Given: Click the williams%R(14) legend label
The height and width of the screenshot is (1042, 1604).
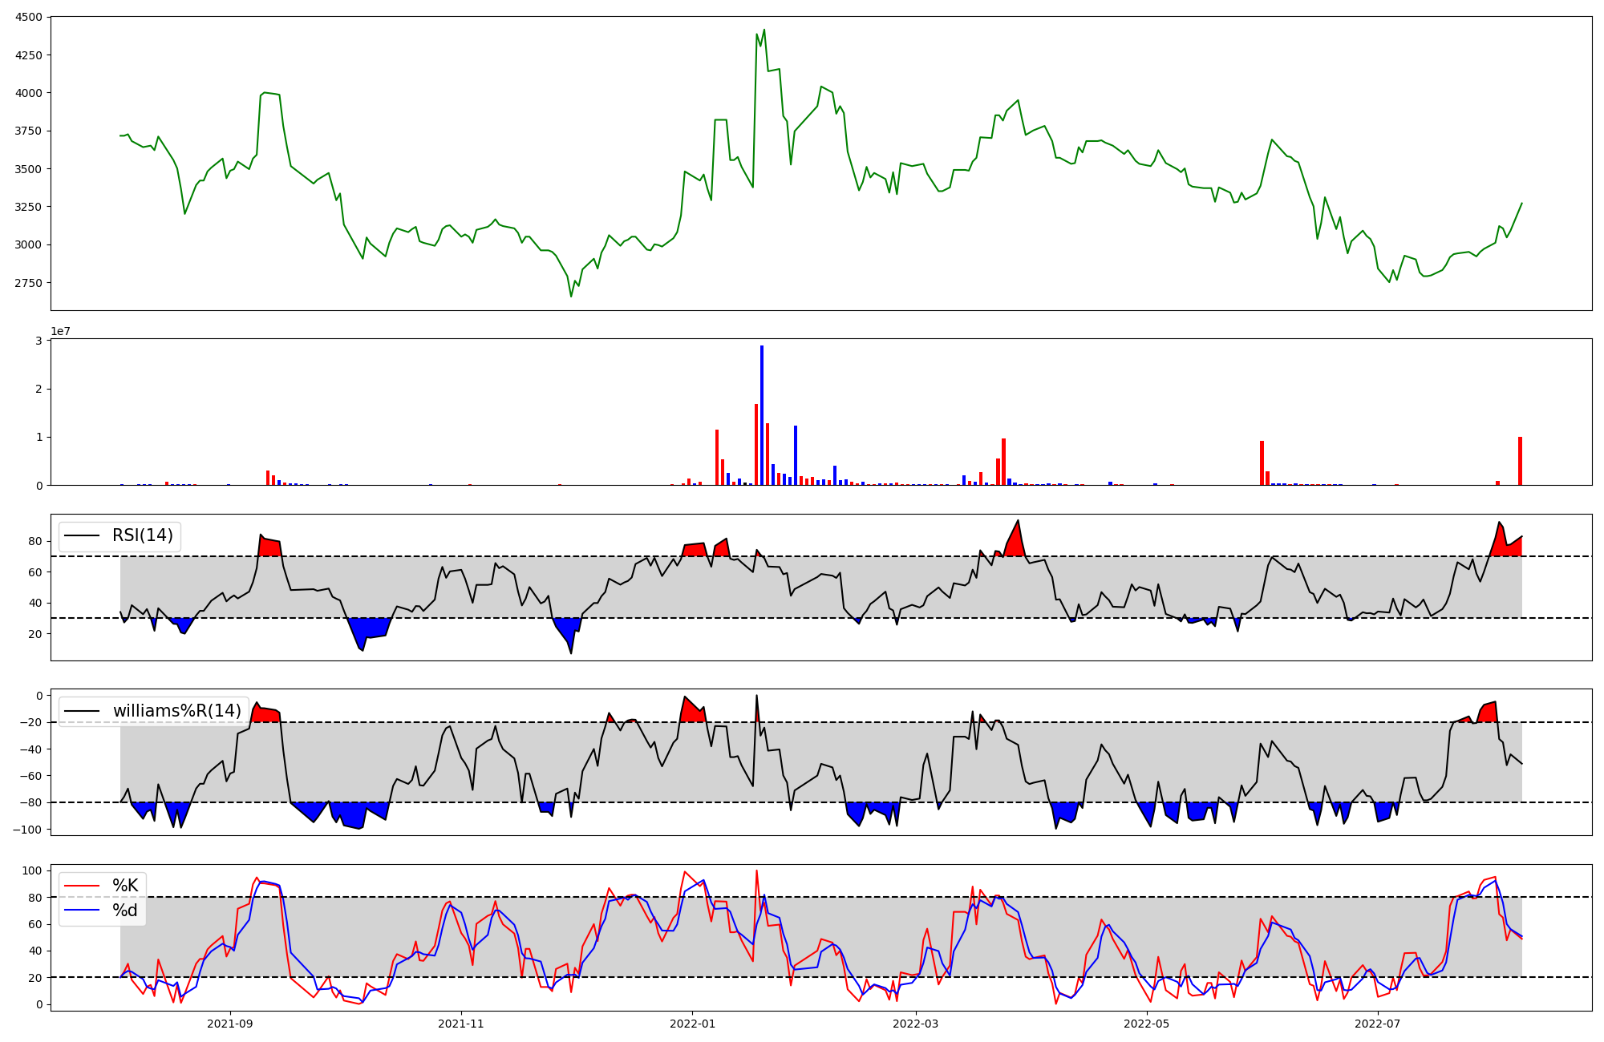Looking at the screenshot, I should click(176, 711).
